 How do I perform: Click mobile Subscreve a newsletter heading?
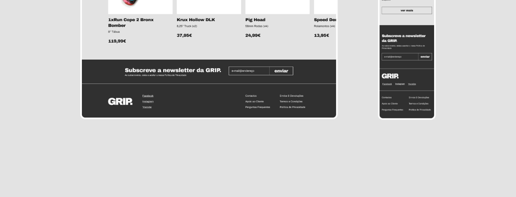coord(404,38)
